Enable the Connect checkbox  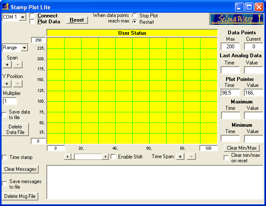tap(32, 16)
